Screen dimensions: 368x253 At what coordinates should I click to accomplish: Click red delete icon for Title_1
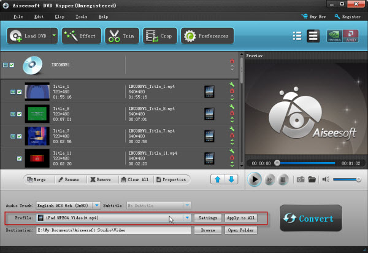click(232, 91)
